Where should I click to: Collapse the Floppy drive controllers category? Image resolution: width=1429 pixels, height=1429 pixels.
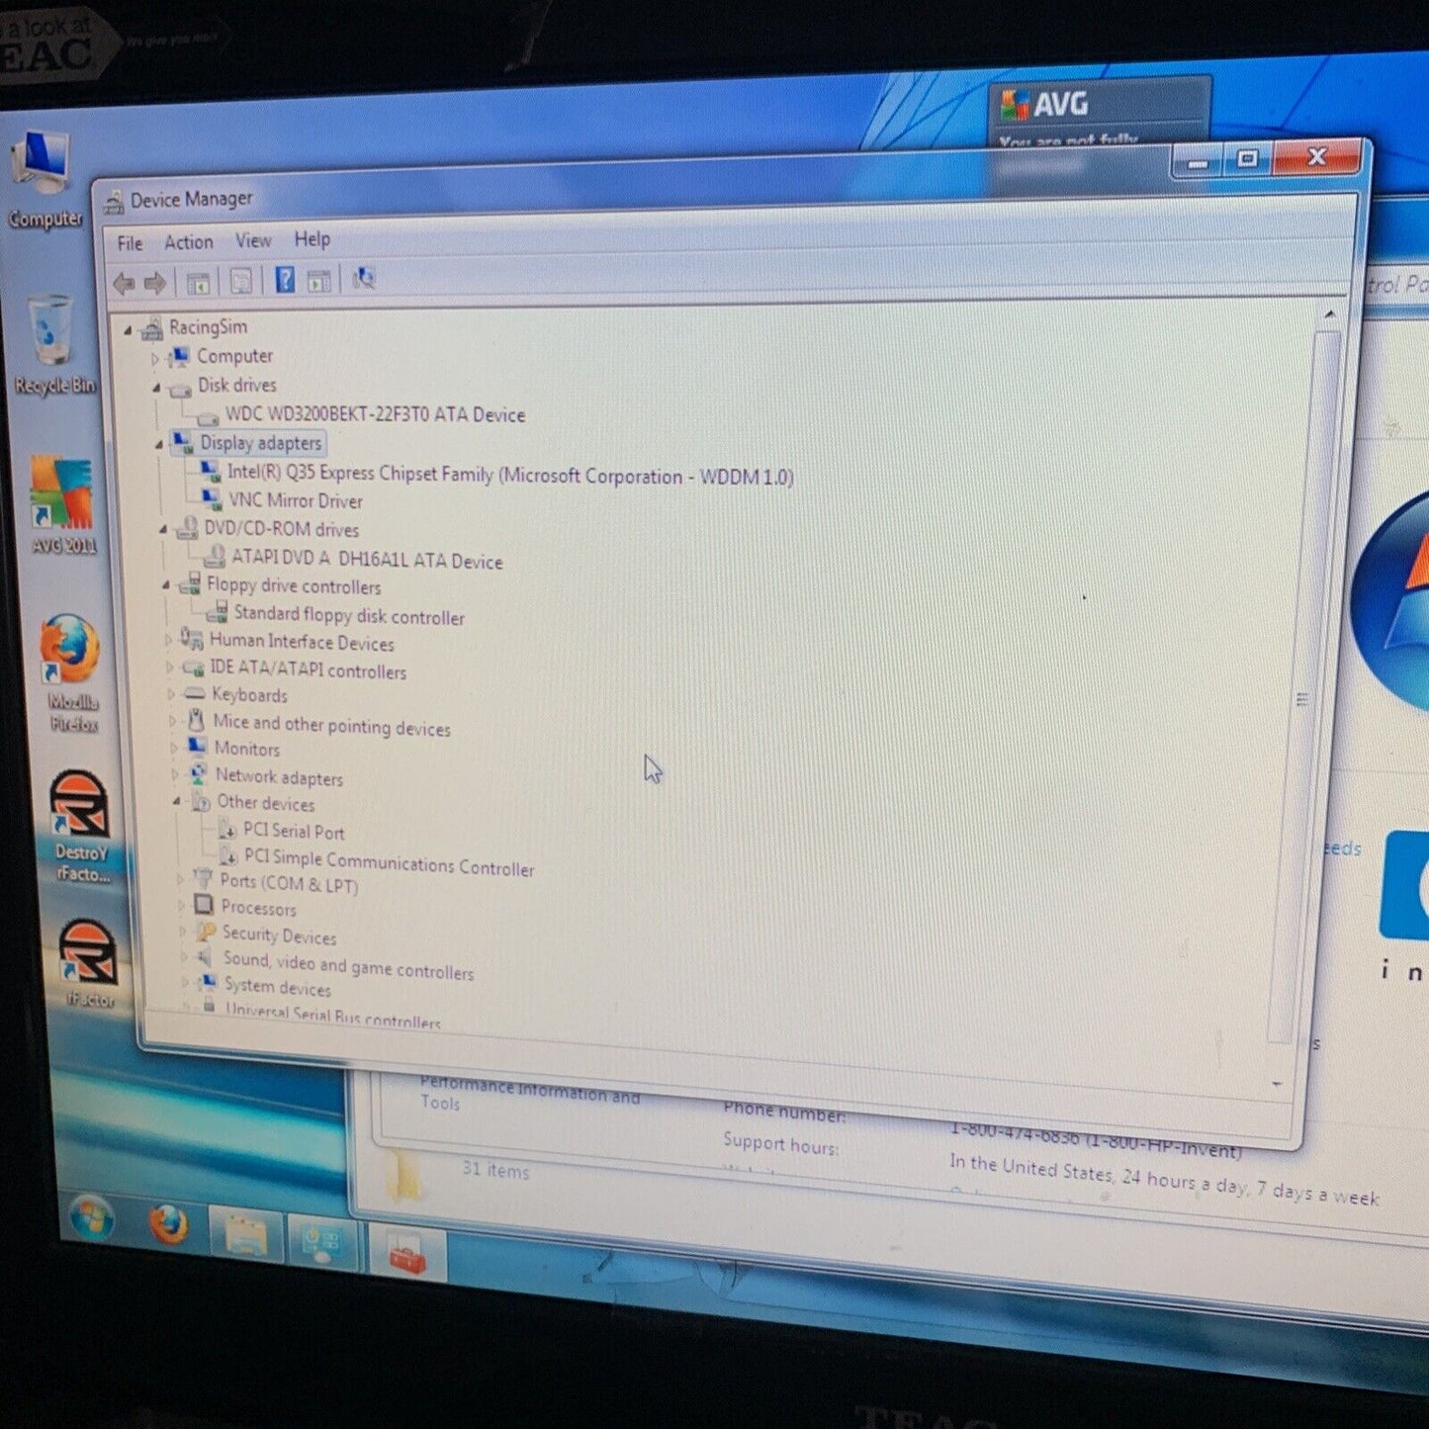click(165, 585)
